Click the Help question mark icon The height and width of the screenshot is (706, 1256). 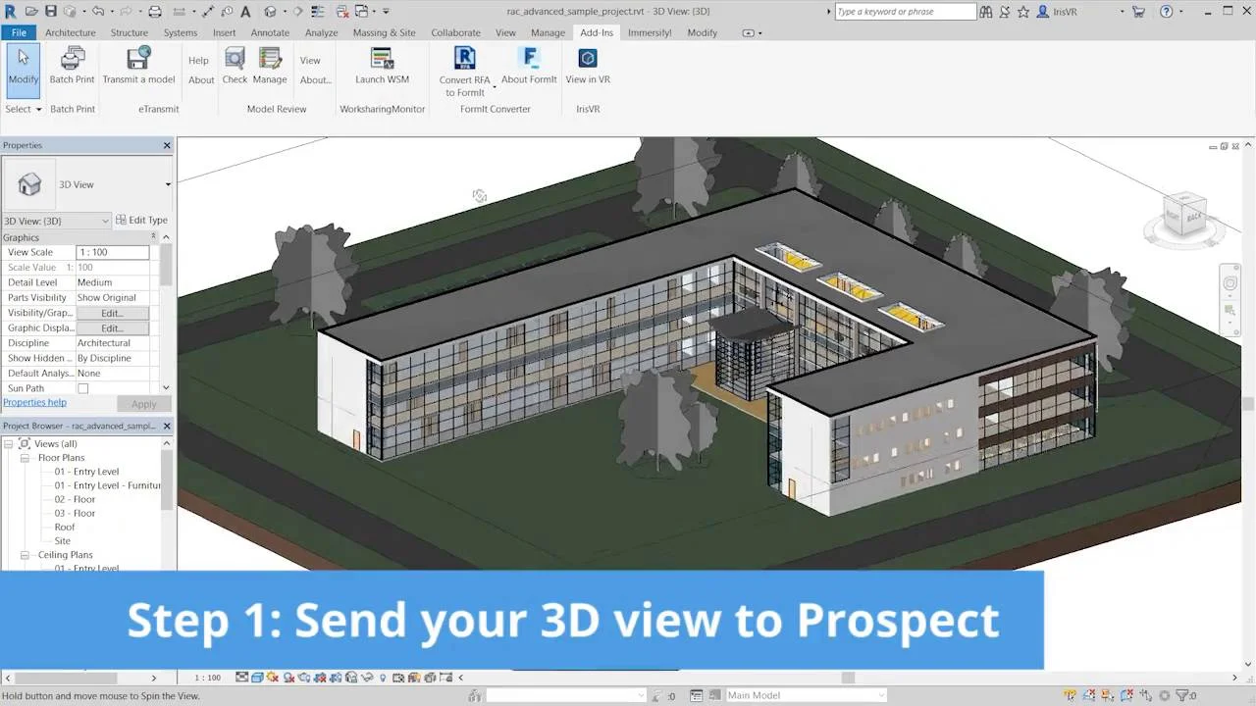coord(1166,12)
